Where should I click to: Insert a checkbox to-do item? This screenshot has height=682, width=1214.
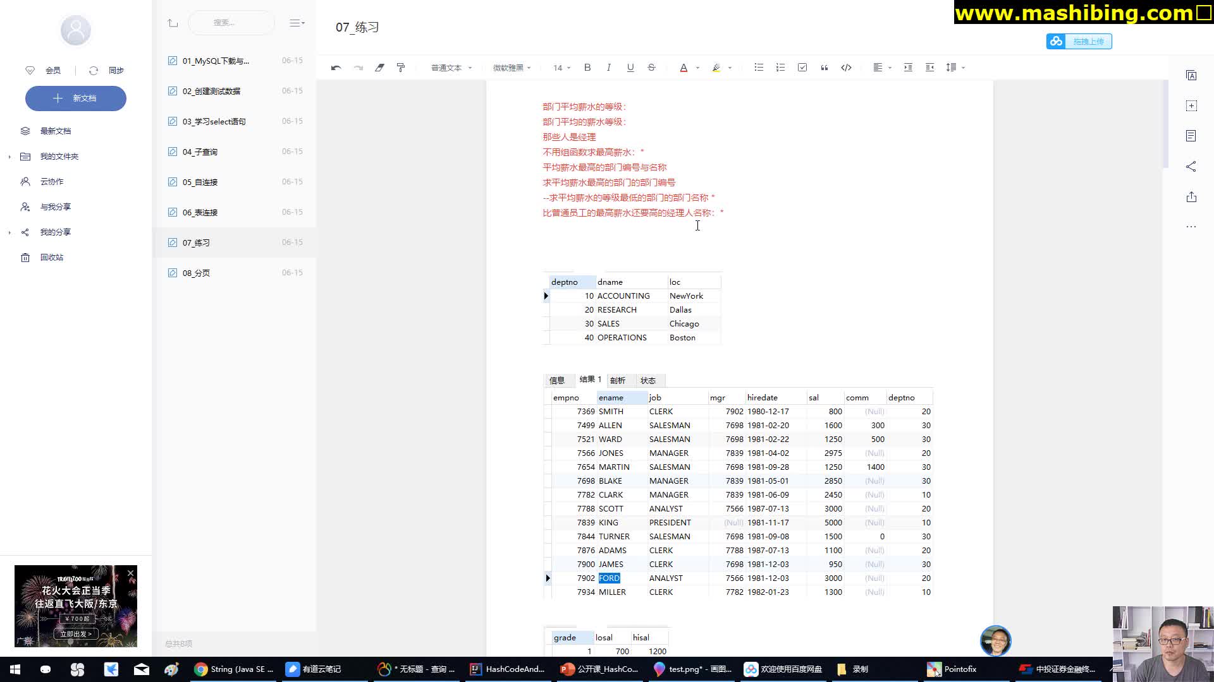point(802,68)
